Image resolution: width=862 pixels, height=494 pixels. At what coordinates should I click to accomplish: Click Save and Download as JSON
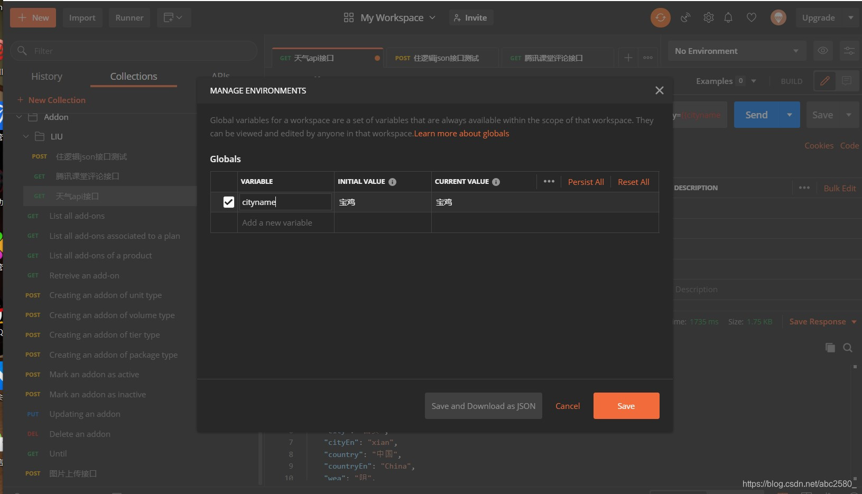(x=483, y=406)
